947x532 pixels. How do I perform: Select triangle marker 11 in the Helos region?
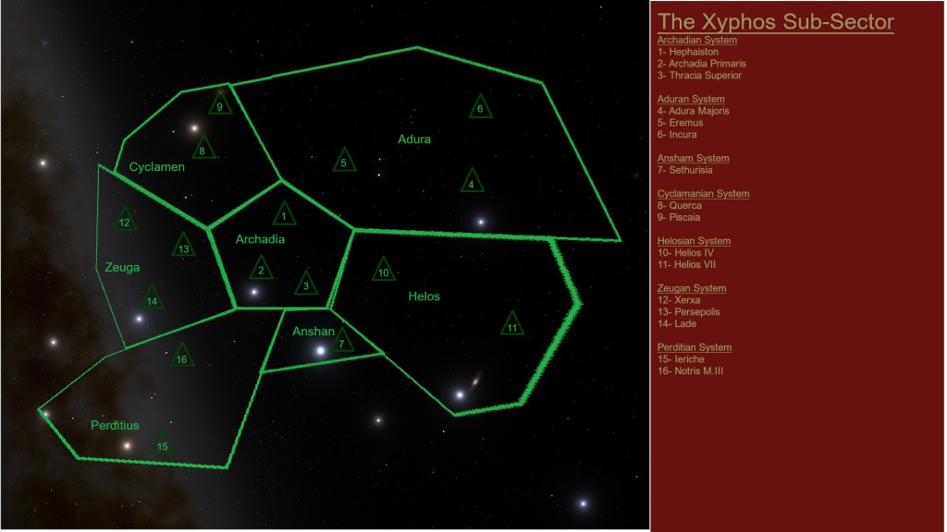[511, 326]
